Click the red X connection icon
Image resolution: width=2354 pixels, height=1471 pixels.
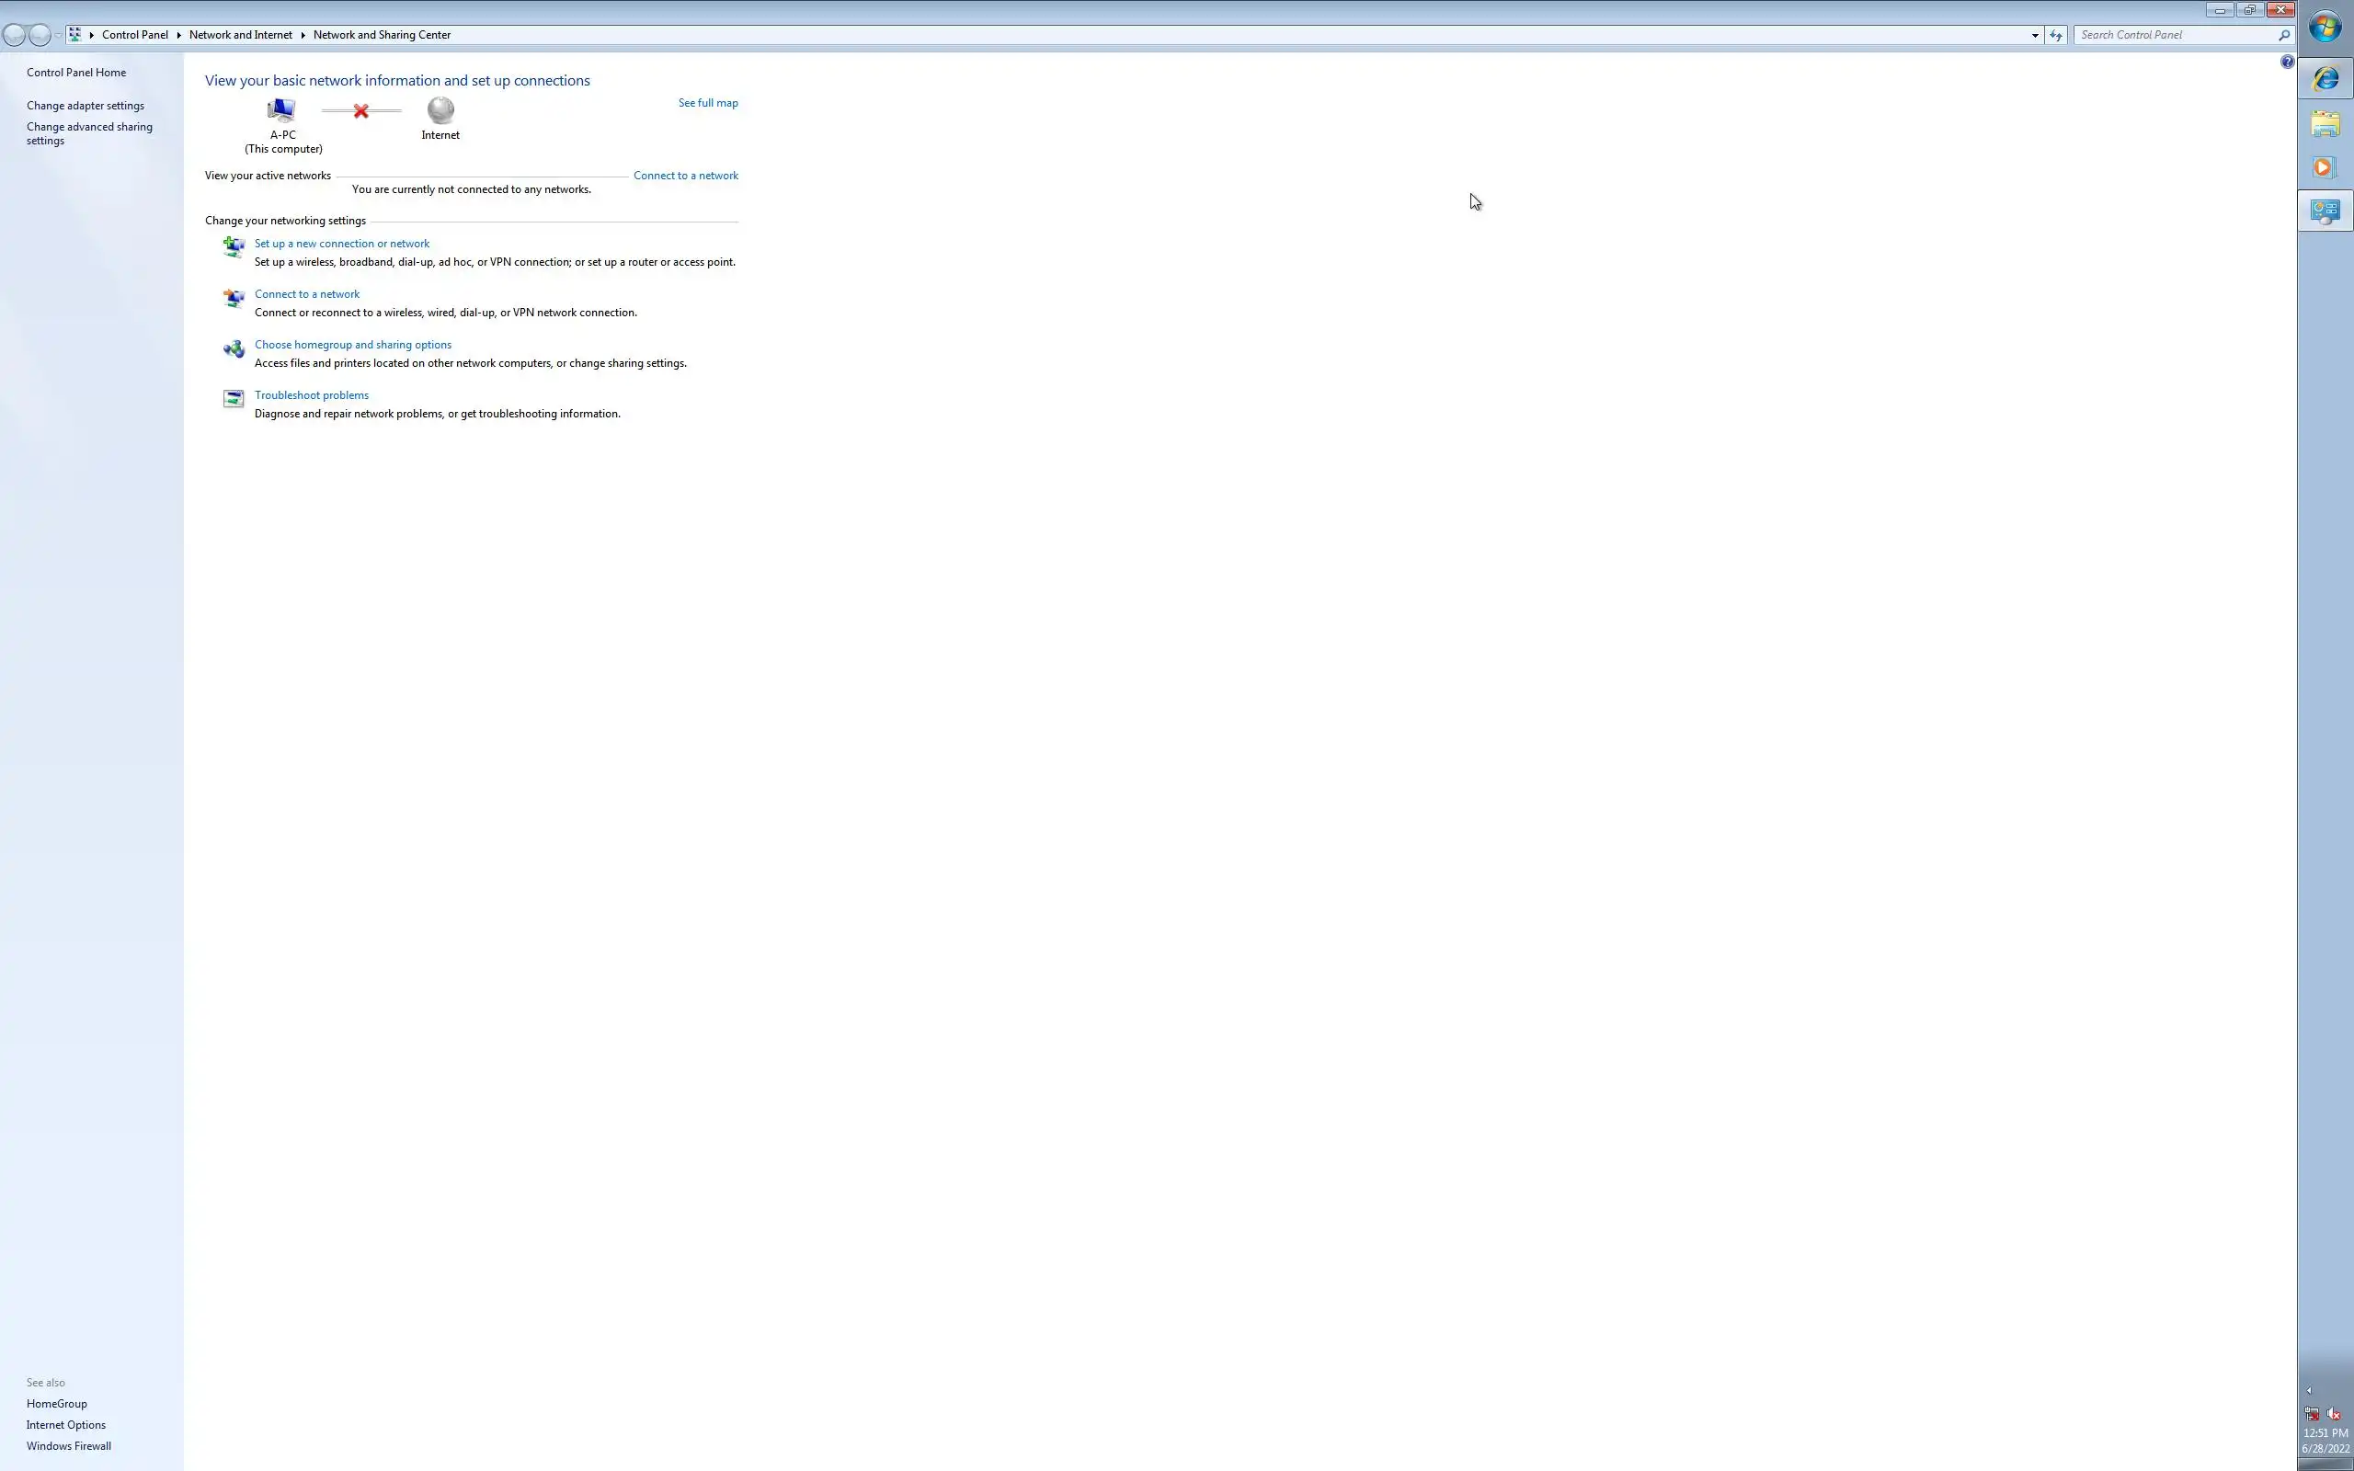tap(360, 111)
